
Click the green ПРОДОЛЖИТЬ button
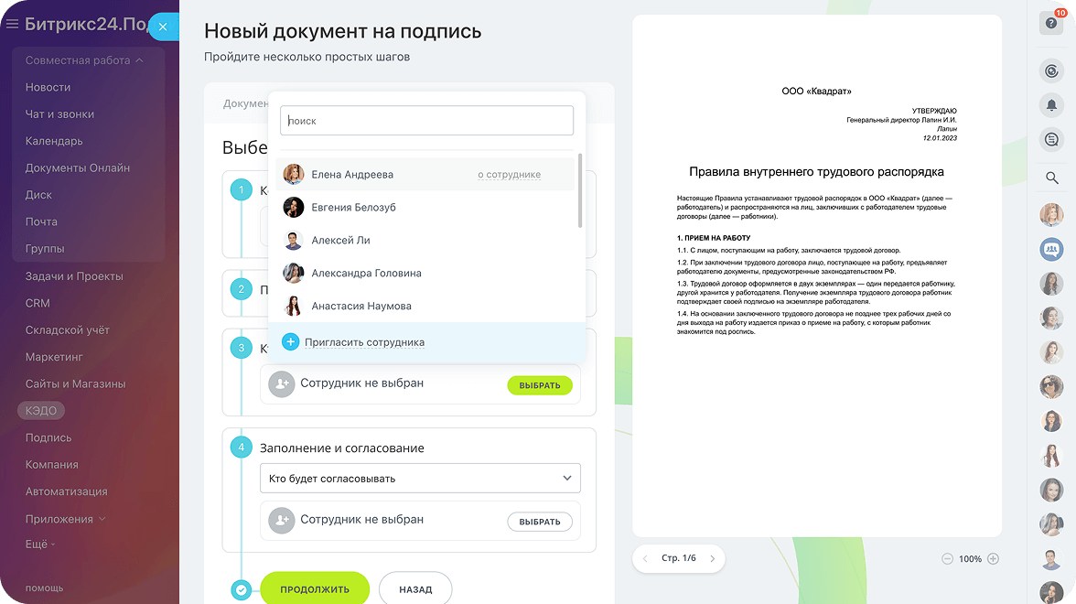314,589
